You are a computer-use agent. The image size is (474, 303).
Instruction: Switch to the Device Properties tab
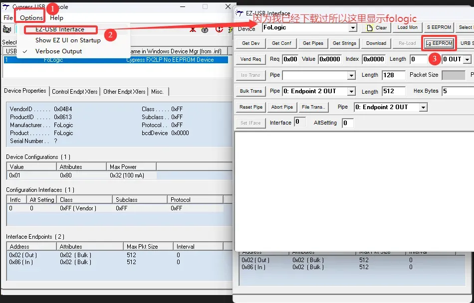[25, 91]
